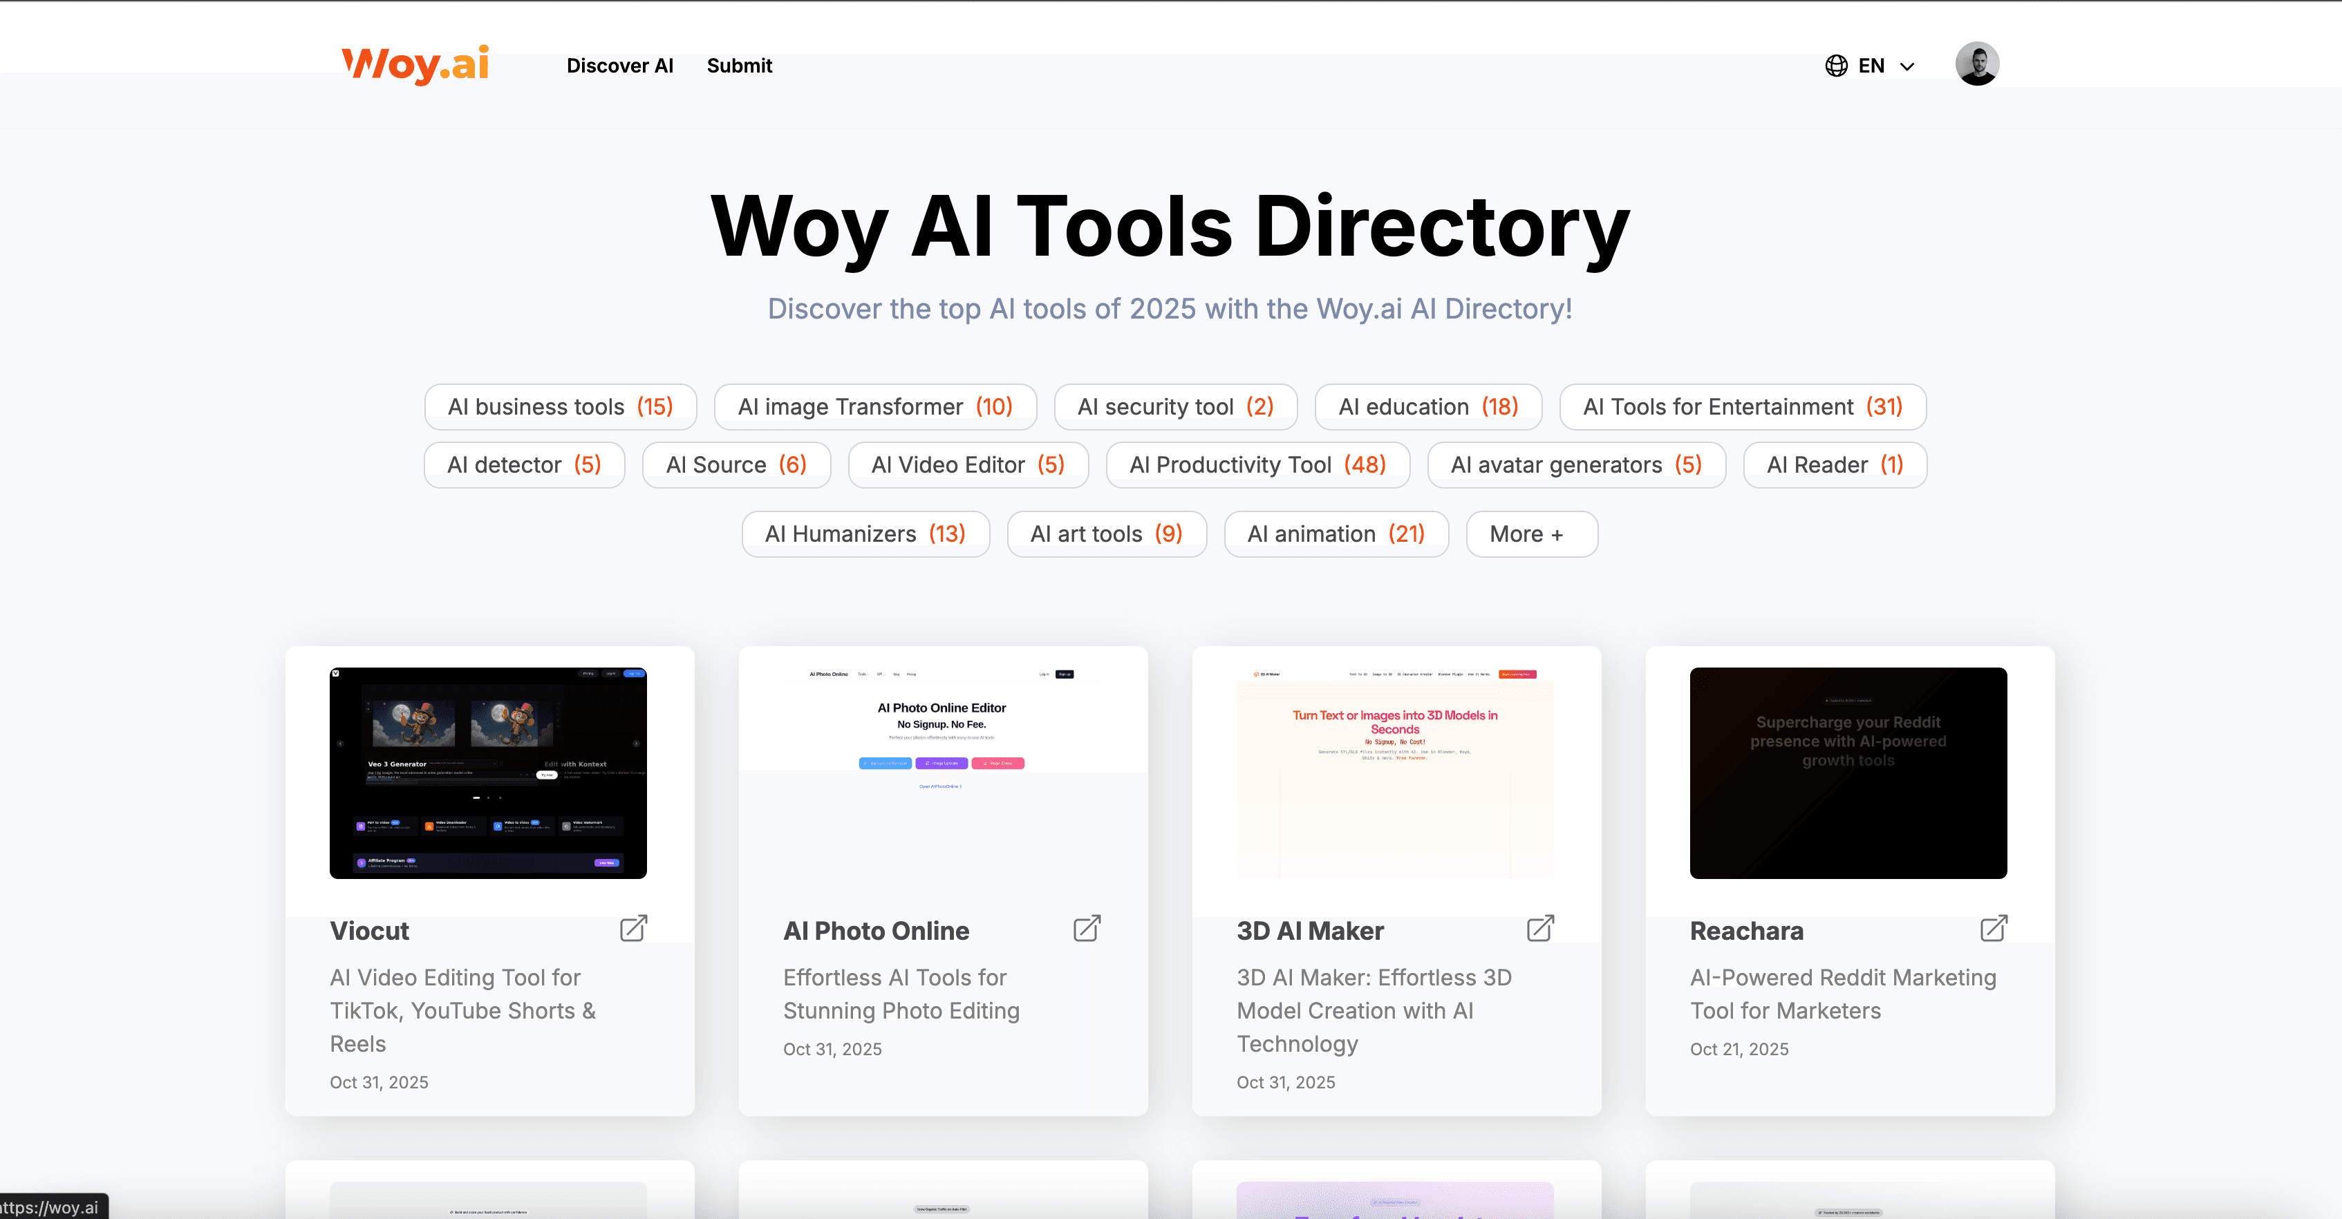Open the 3D AI Maker thumbnail
This screenshot has width=2342, height=1219.
[x=1395, y=773]
